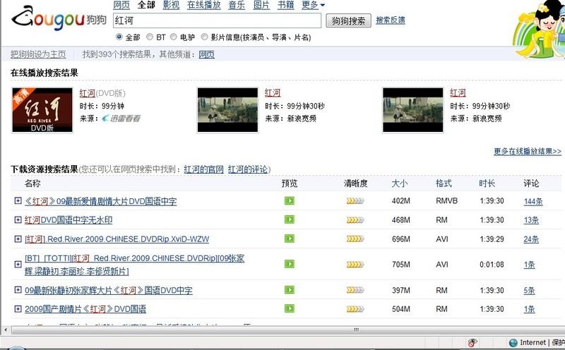Click the horizontal scrollbar left arrow

[x=5, y=330]
